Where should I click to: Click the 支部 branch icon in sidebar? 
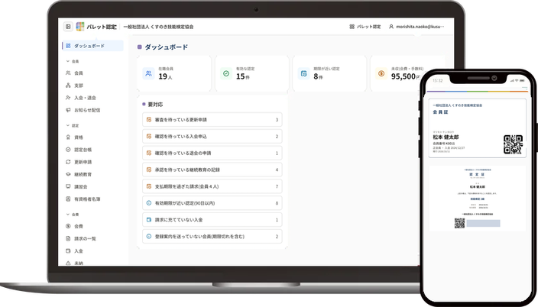(68, 85)
